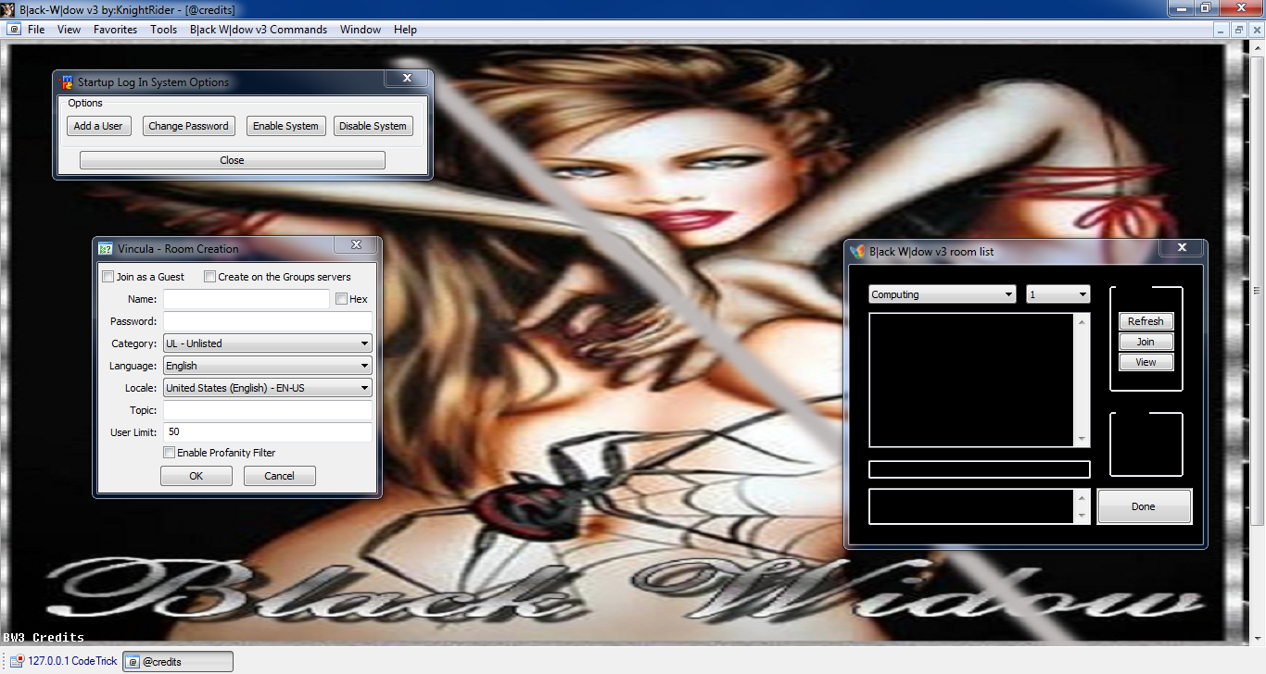The image size is (1266, 674).
Task: Click Add a User button
Action: [x=98, y=126]
